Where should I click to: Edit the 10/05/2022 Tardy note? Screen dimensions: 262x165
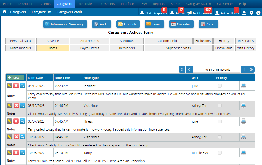[9, 152]
